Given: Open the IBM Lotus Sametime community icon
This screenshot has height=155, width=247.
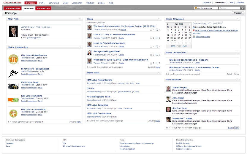Looking at the screenshot, I should (13, 100).
